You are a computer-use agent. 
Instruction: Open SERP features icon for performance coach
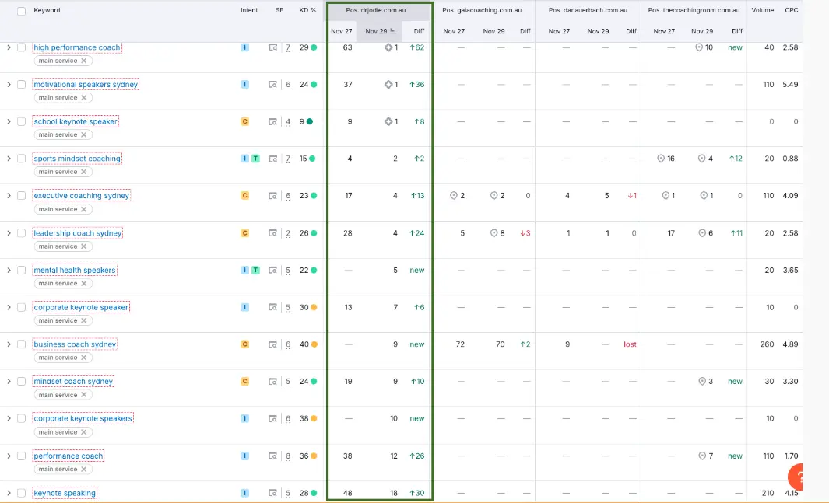click(x=272, y=456)
